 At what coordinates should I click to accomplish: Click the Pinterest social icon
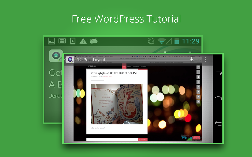pos(198,87)
